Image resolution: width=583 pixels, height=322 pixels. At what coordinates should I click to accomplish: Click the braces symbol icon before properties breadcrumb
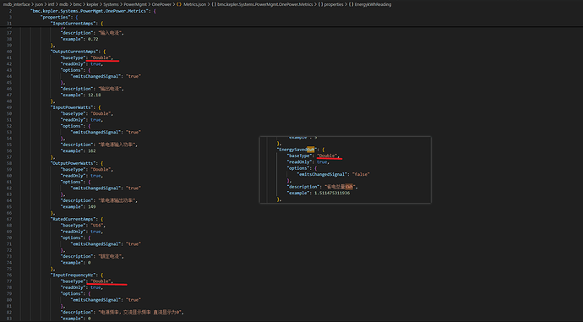pos(320,4)
